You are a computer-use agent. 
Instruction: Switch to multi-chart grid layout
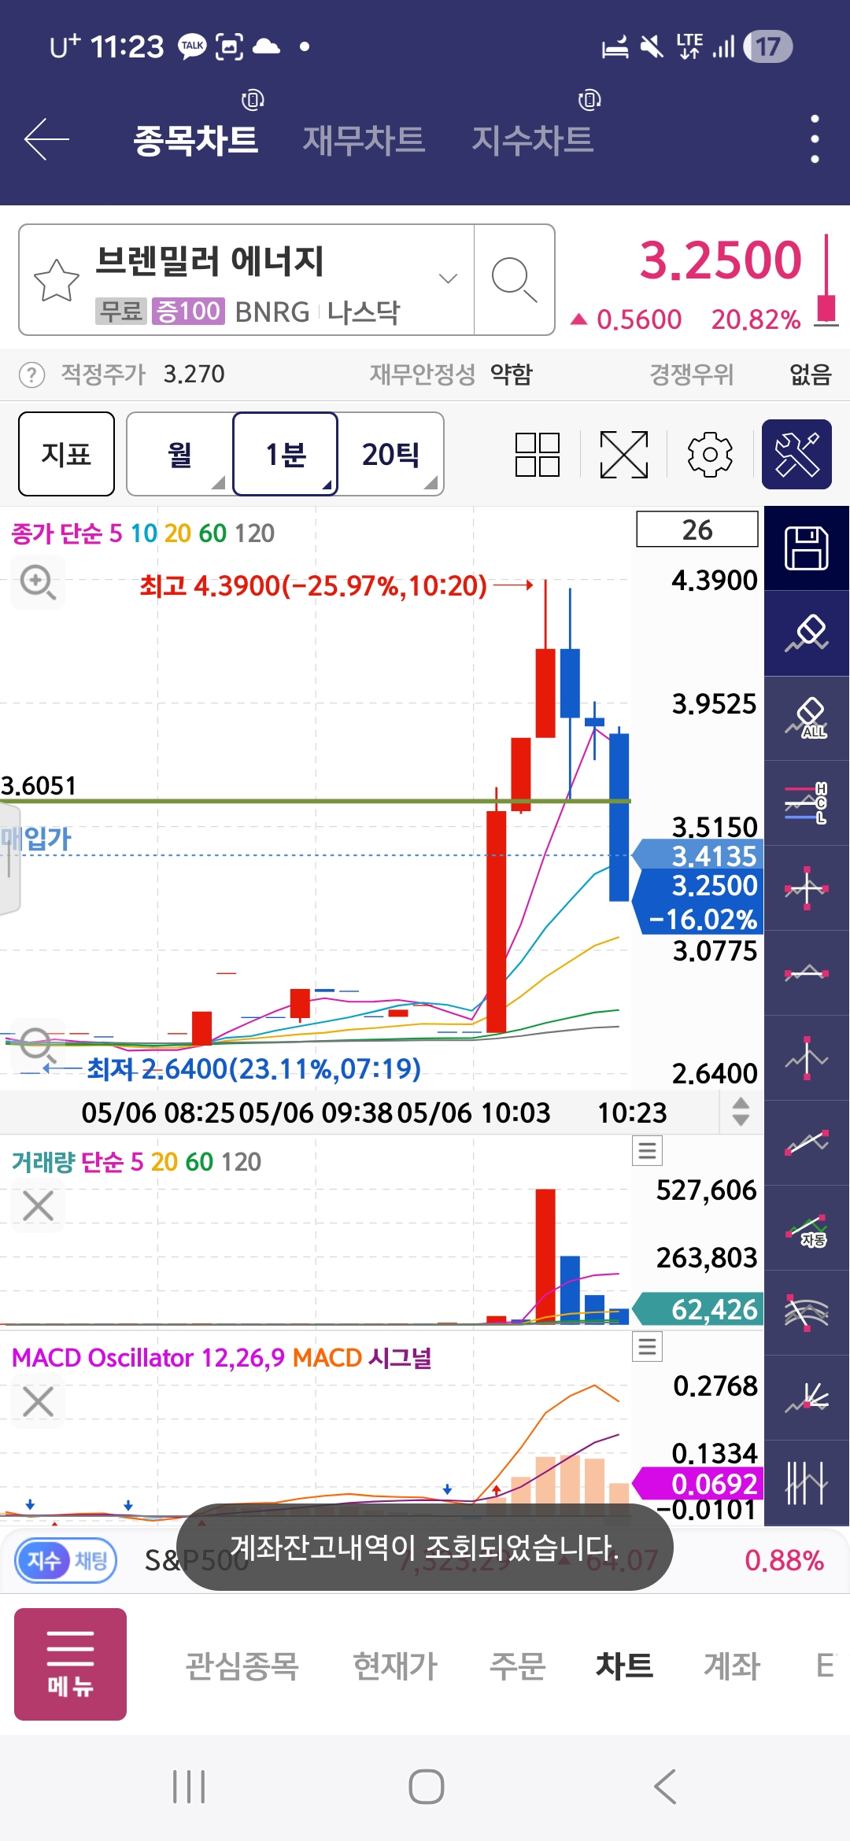point(538,455)
